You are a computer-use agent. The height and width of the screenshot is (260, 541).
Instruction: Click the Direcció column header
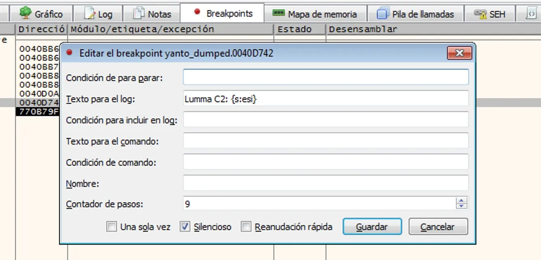pyautogui.click(x=42, y=29)
